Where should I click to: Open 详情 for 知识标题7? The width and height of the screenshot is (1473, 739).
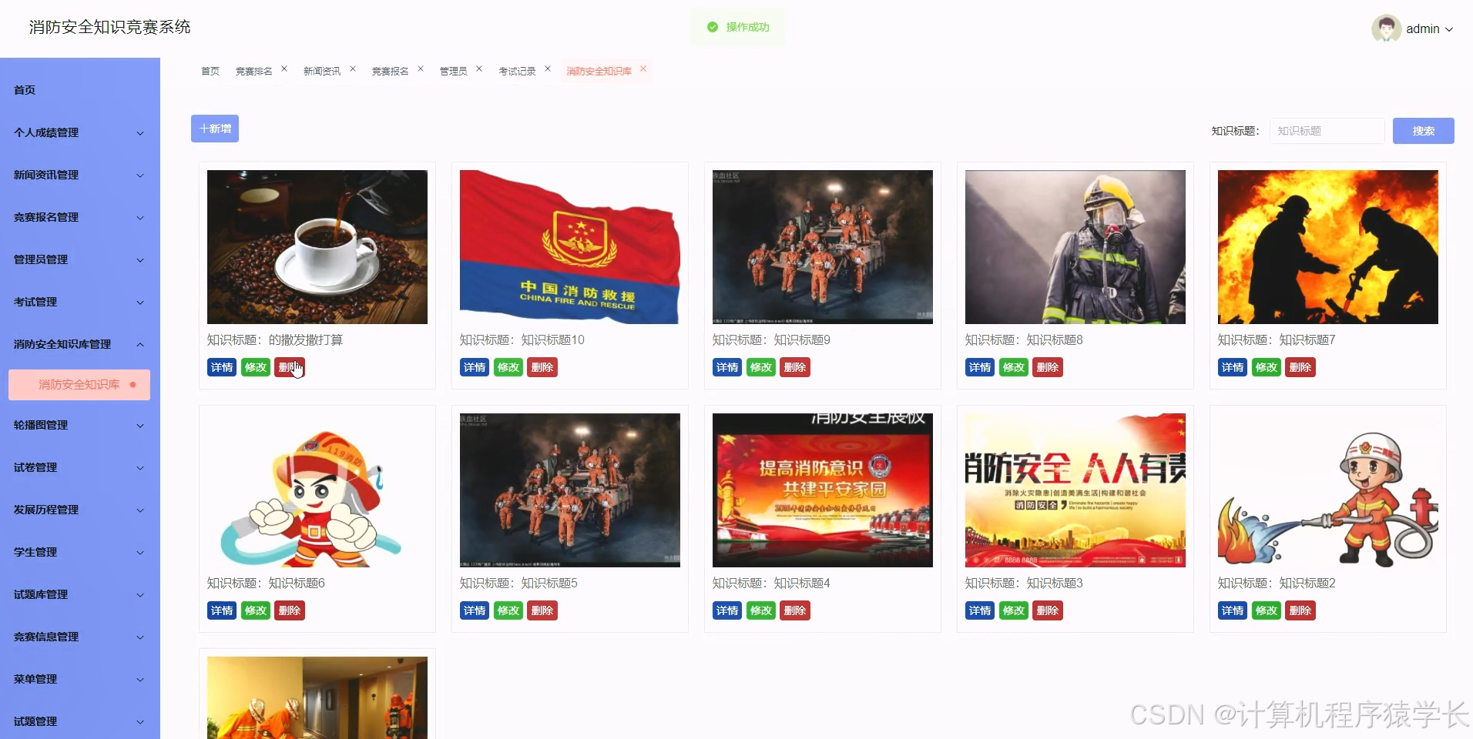1233,367
